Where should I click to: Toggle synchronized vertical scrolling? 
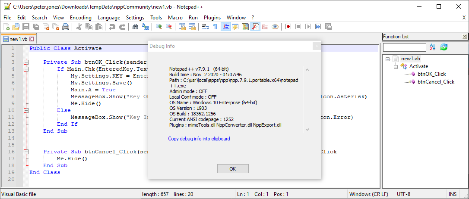(182, 27)
